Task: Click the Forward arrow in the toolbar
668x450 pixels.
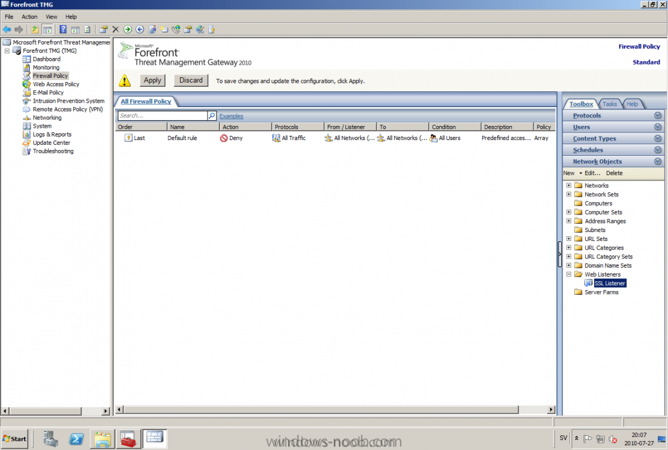Action: (19, 29)
